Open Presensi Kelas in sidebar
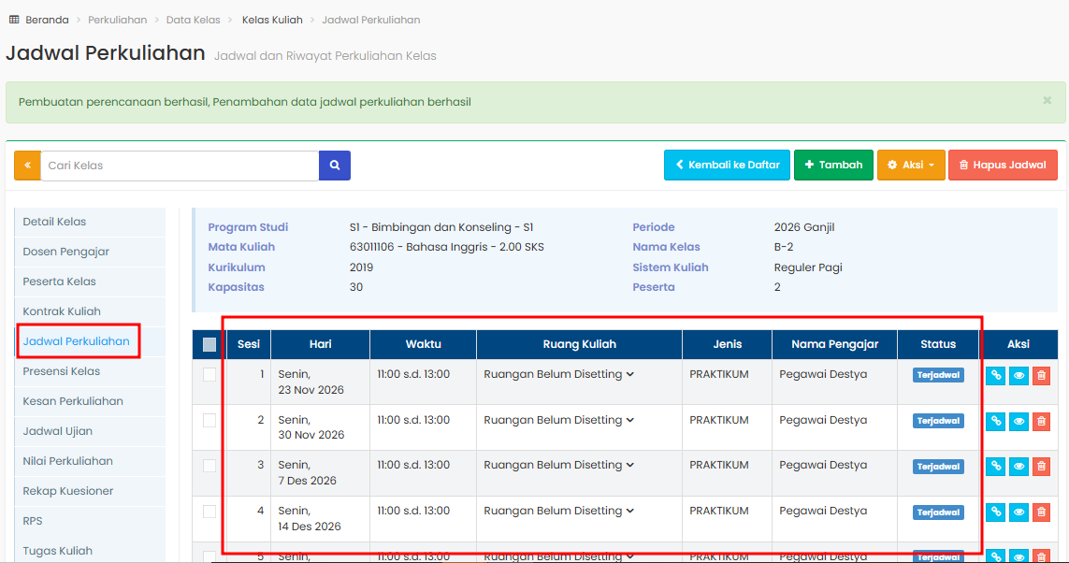 62,371
